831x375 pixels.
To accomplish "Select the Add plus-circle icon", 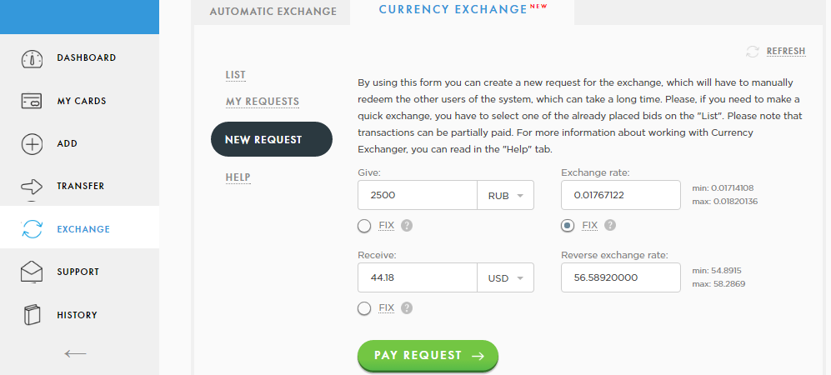I will tap(32, 144).
